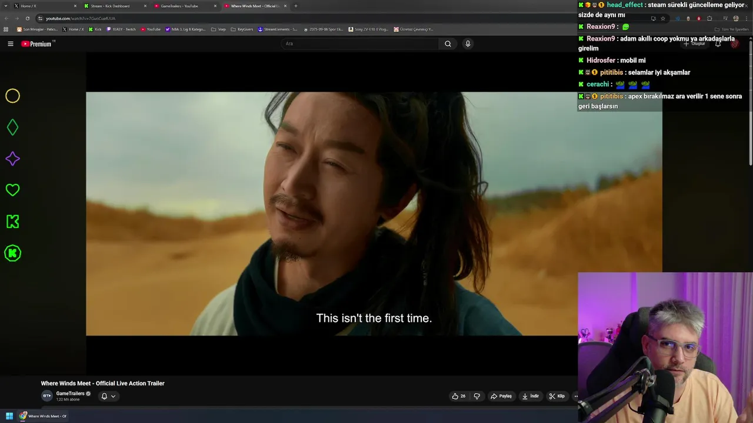Open site information icon in address bar
Screen dimensions: 753x423
[x=41, y=18]
